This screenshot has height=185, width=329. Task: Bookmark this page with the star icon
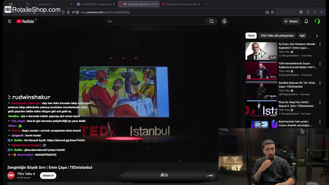coord(272,12)
